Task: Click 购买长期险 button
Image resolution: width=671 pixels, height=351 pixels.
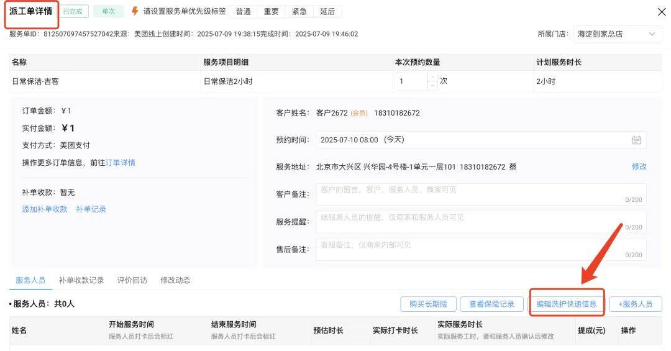Action: [428, 304]
